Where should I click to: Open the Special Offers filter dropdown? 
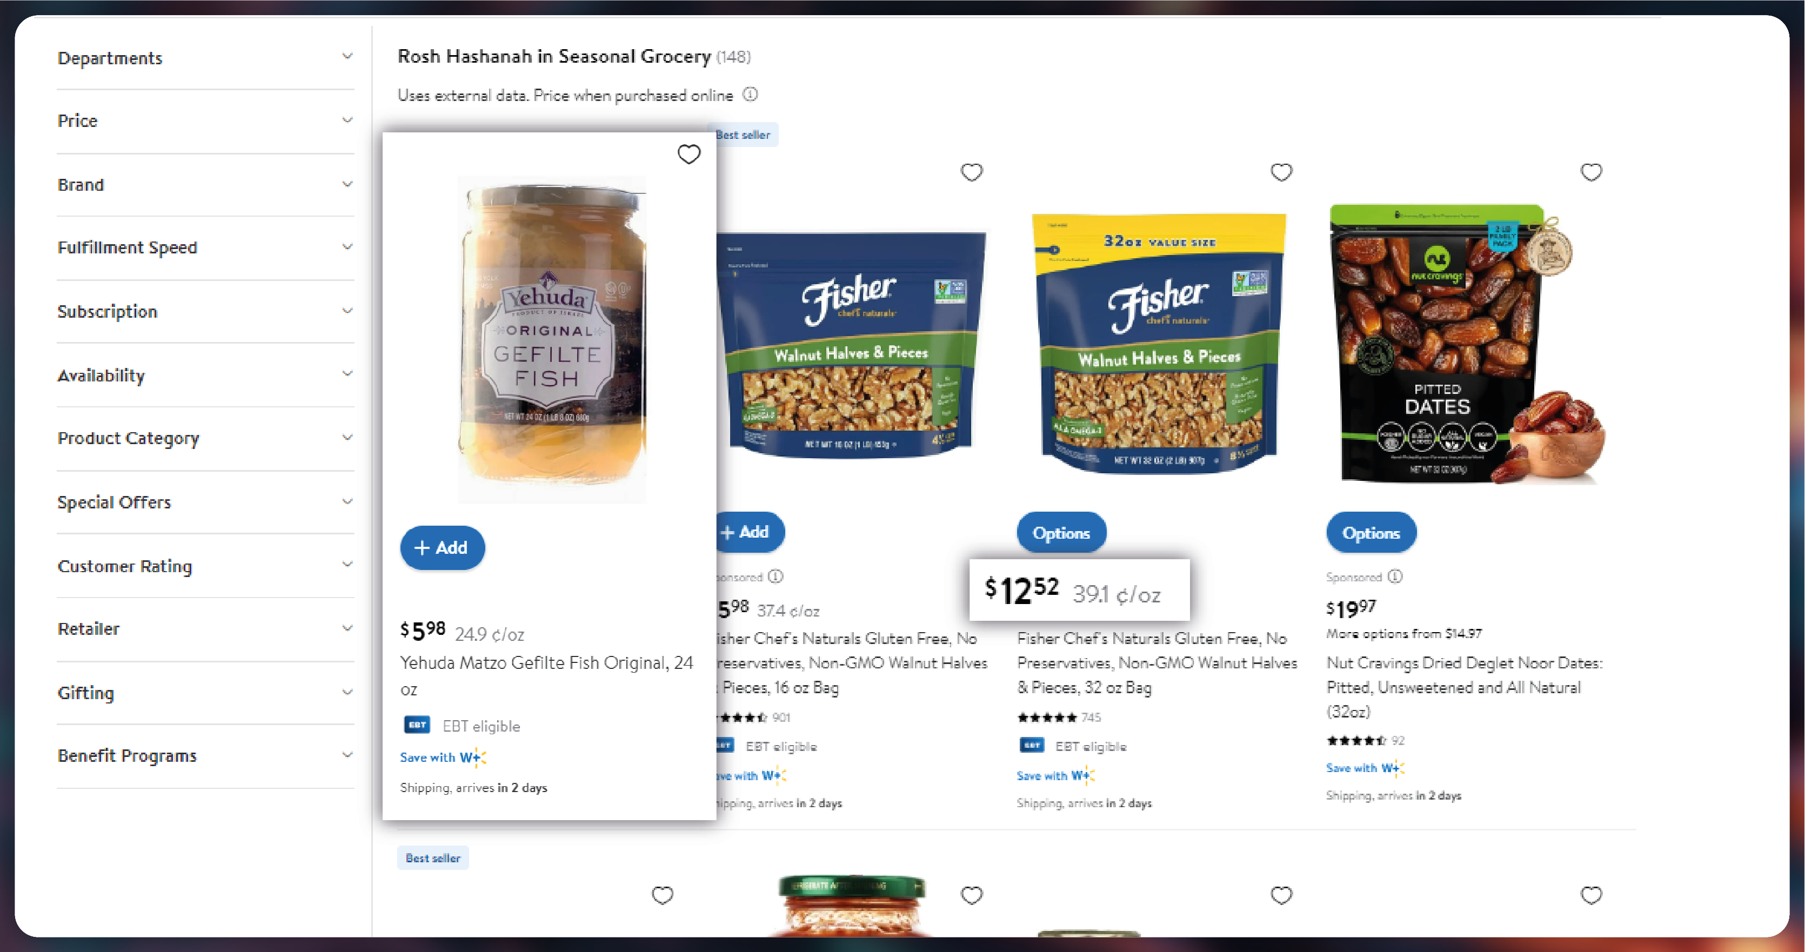pos(203,501)
